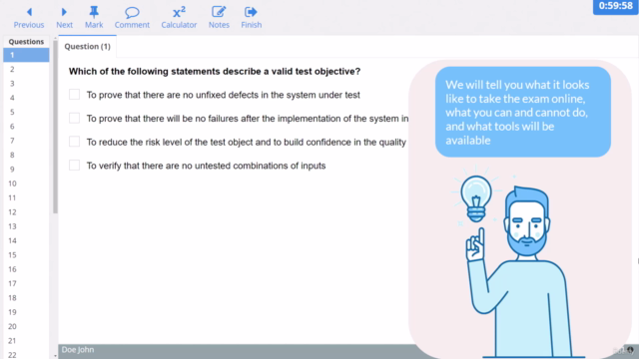Select the Question (1) tab

(87, 47)
